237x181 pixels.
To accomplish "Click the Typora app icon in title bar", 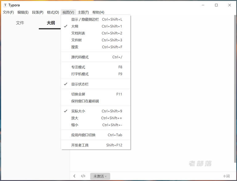I will coord(5,5).
